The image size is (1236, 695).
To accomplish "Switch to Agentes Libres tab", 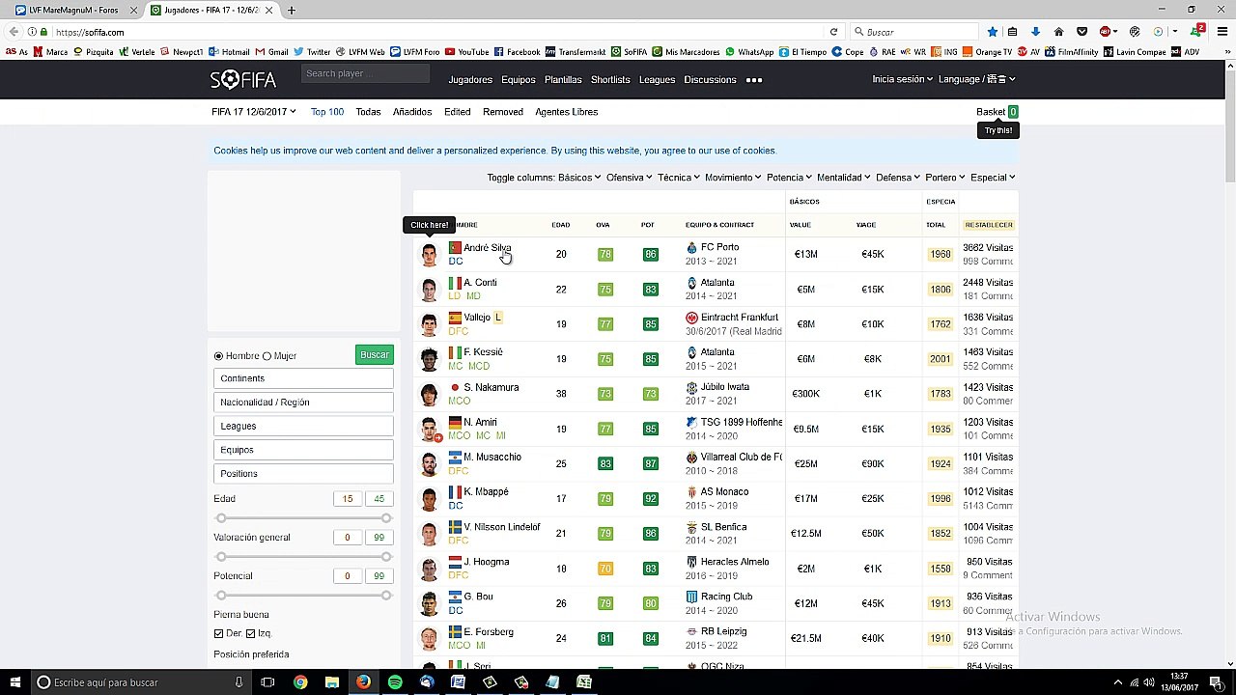I will (567, 112).
